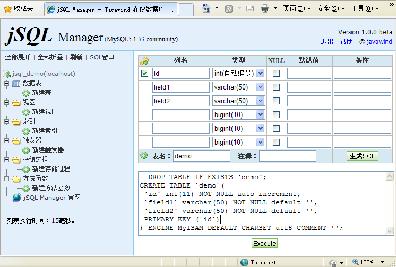This screenshot has height=267, width=396.
Task: Open a new blank browser tab
Action: pos(186,10)
